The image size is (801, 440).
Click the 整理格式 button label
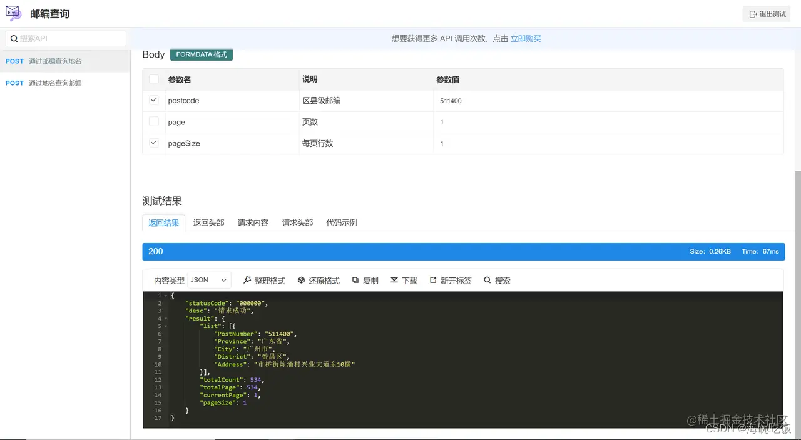270,281
